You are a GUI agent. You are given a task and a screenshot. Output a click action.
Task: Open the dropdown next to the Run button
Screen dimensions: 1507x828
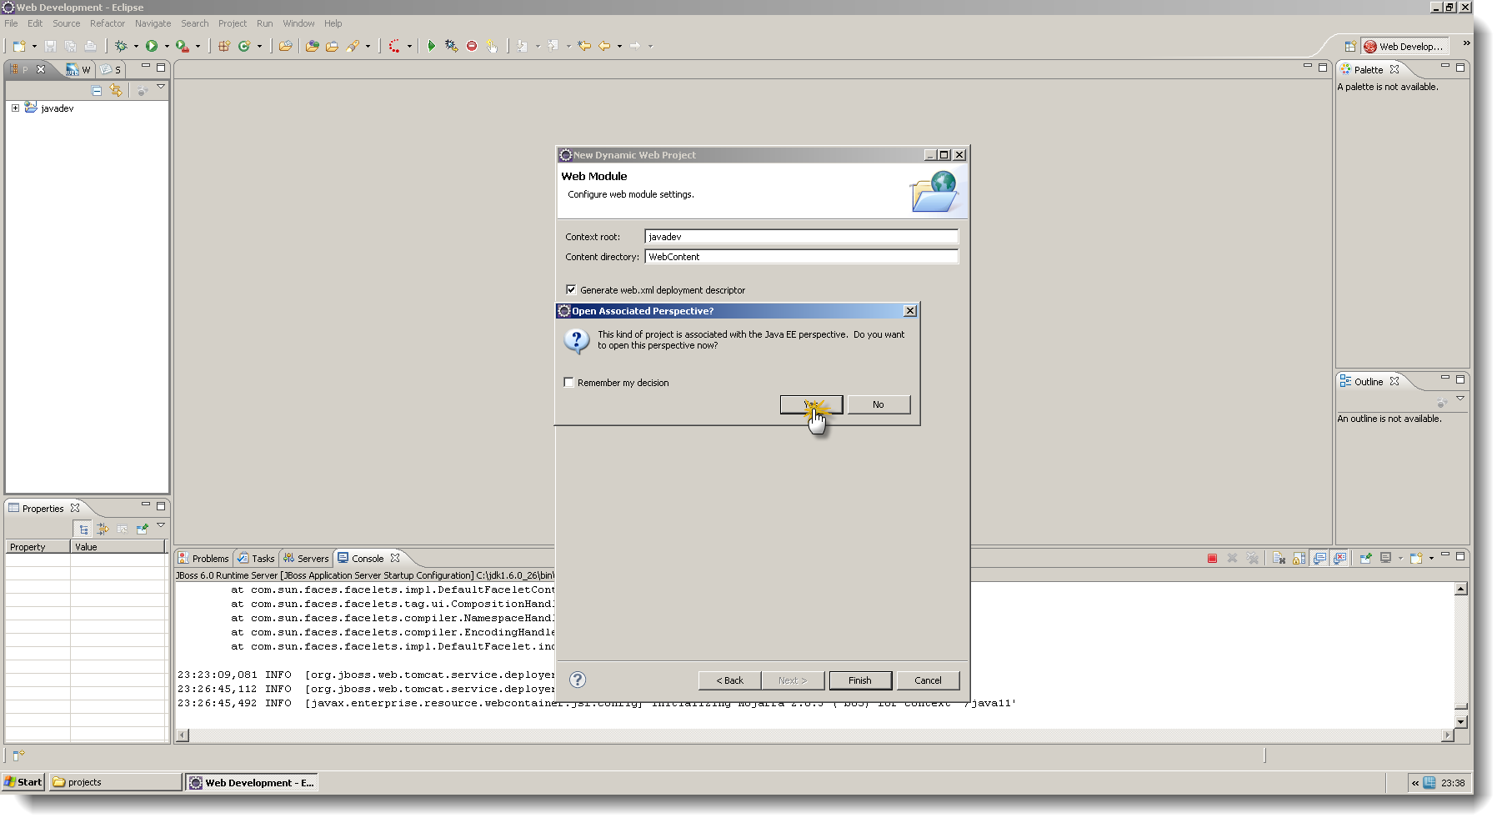167,46
